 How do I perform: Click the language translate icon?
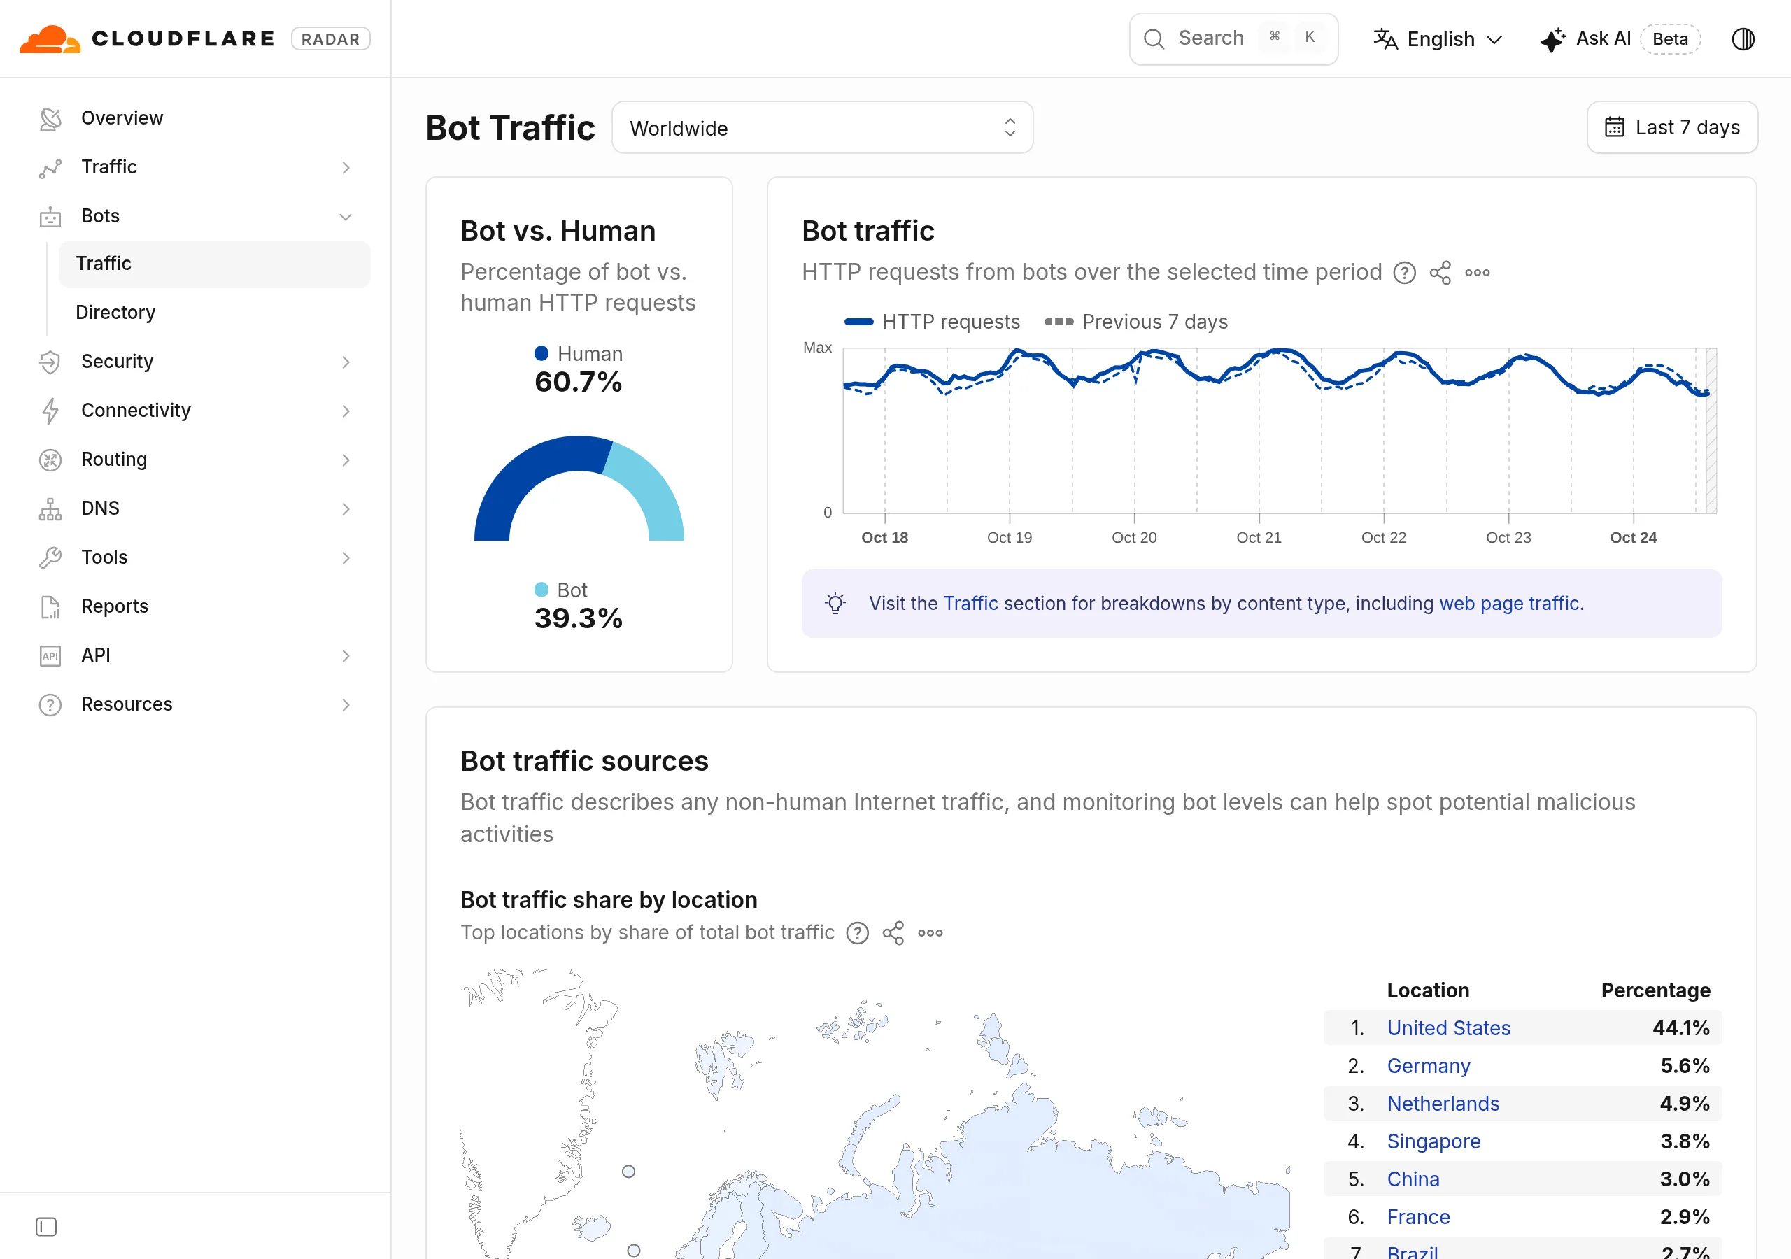(x=1385, y=39)
